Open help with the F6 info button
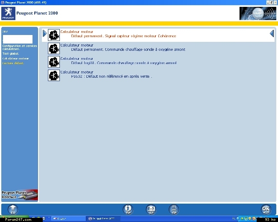Screen dimensions: 278x222 128,210
